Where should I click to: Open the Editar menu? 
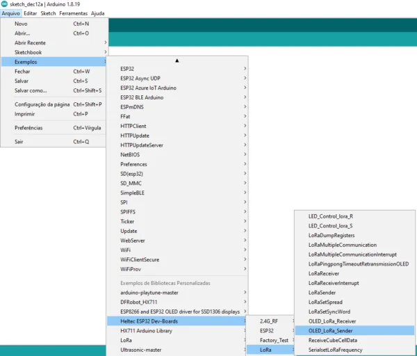click(x=31, y=13)
